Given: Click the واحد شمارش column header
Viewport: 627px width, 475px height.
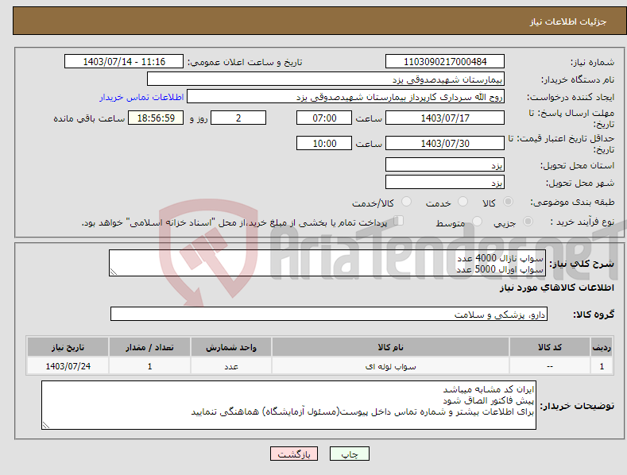Looking at the screenshot, I should pos(231,347).
